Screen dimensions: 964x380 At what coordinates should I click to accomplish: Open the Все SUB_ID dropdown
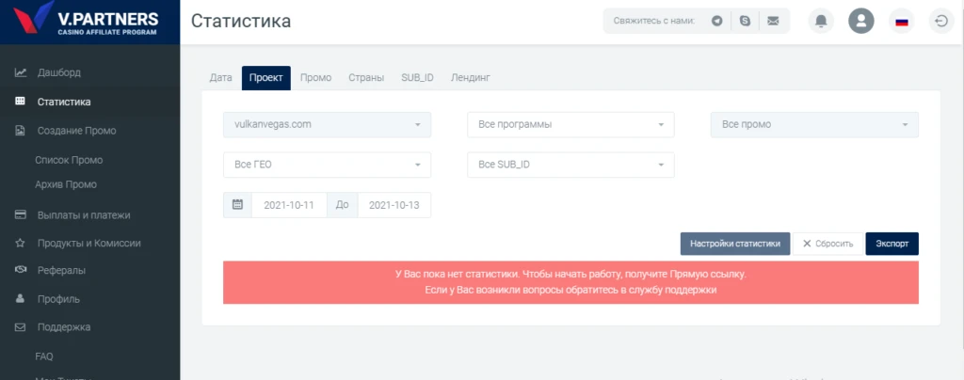pyautogui.click(x=570, y=166)
